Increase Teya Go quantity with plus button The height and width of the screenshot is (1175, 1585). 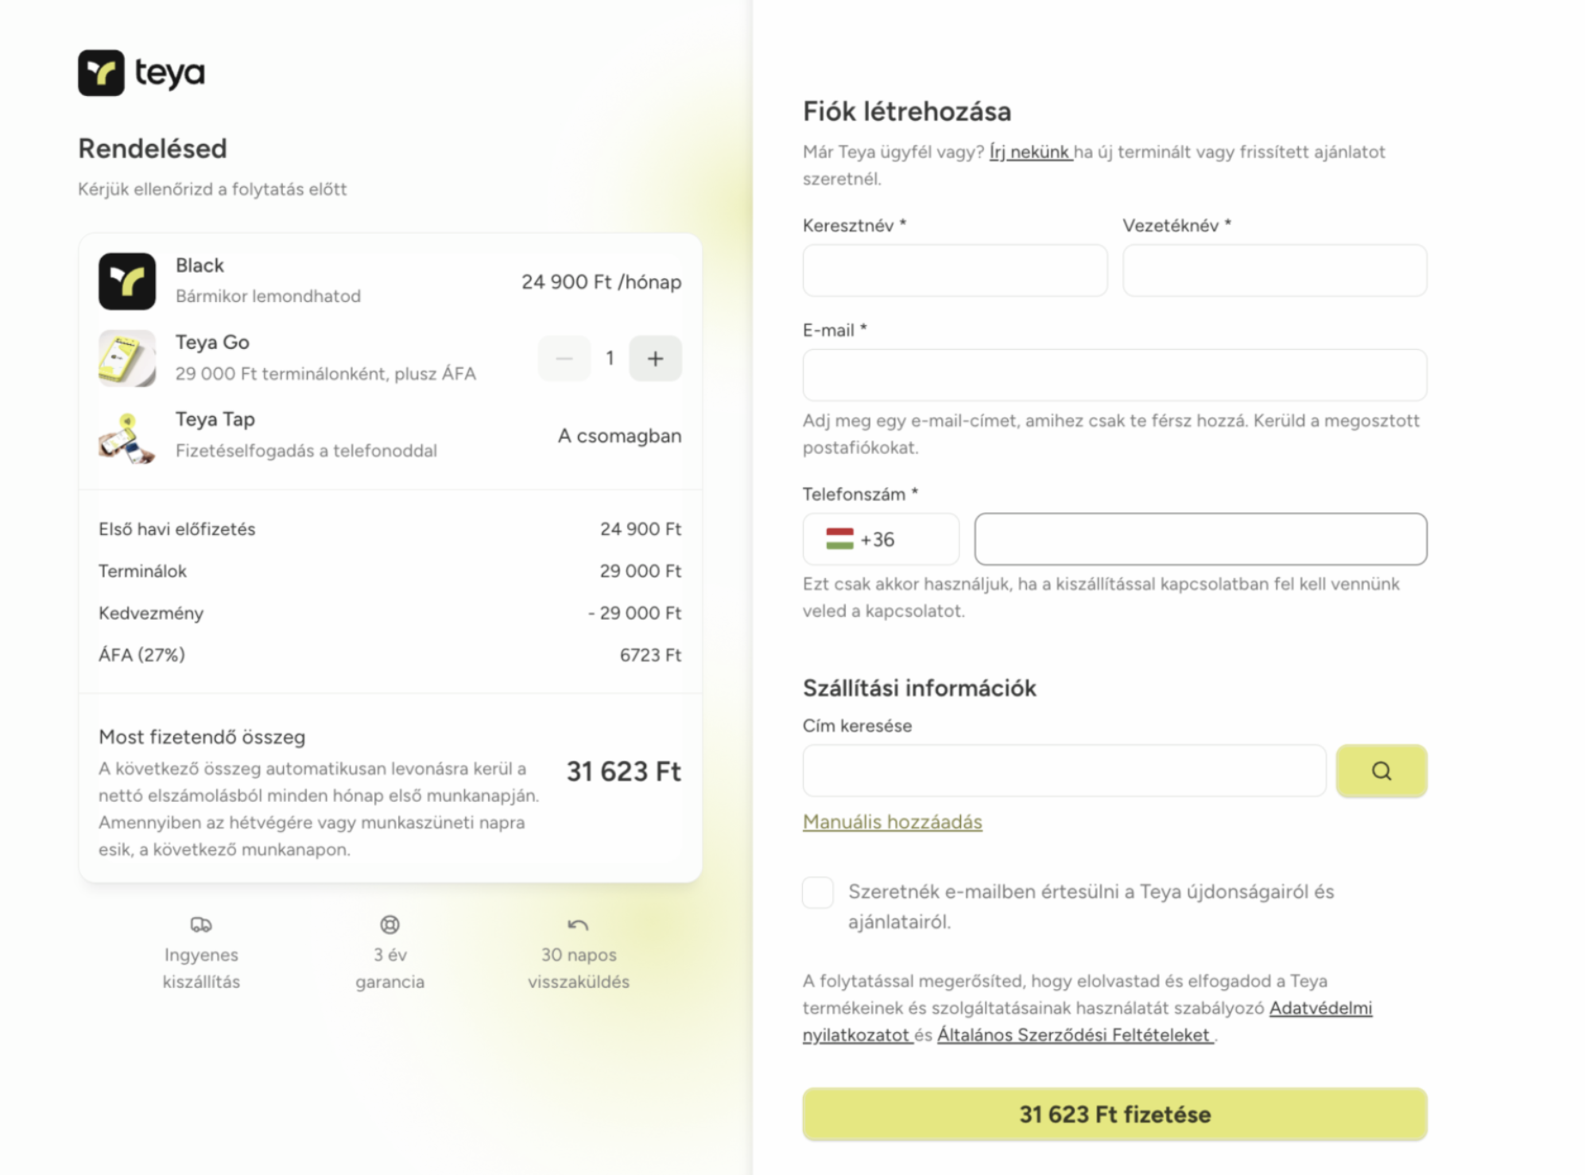click(655, 359)
